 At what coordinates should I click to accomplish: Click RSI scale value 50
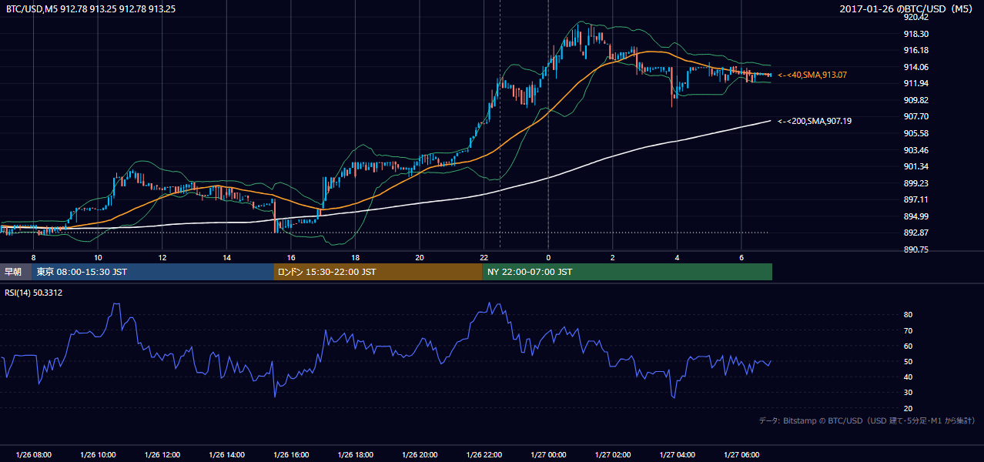pyautogui.click(x=909, y=361)
